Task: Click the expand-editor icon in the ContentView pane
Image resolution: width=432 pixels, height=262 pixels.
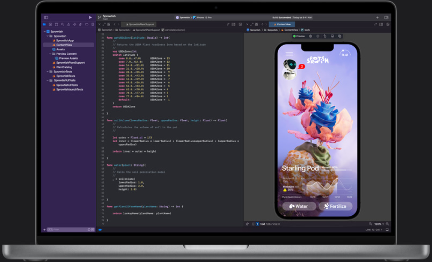Action: pyautogui.click(x=252, y=24)
